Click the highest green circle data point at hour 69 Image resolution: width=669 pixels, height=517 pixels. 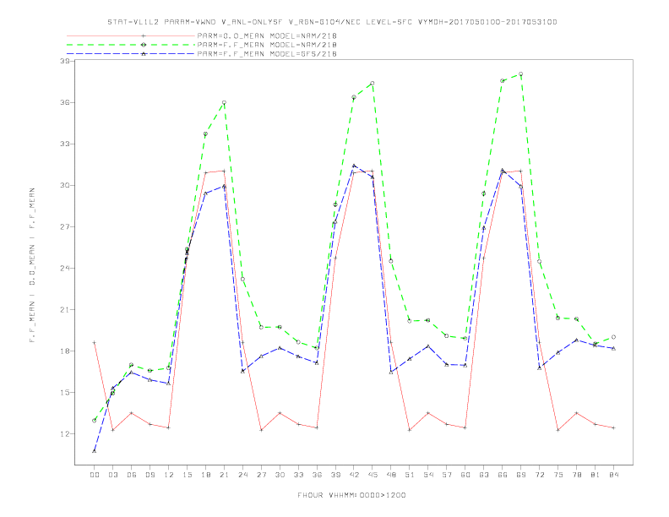pos(521,74)
